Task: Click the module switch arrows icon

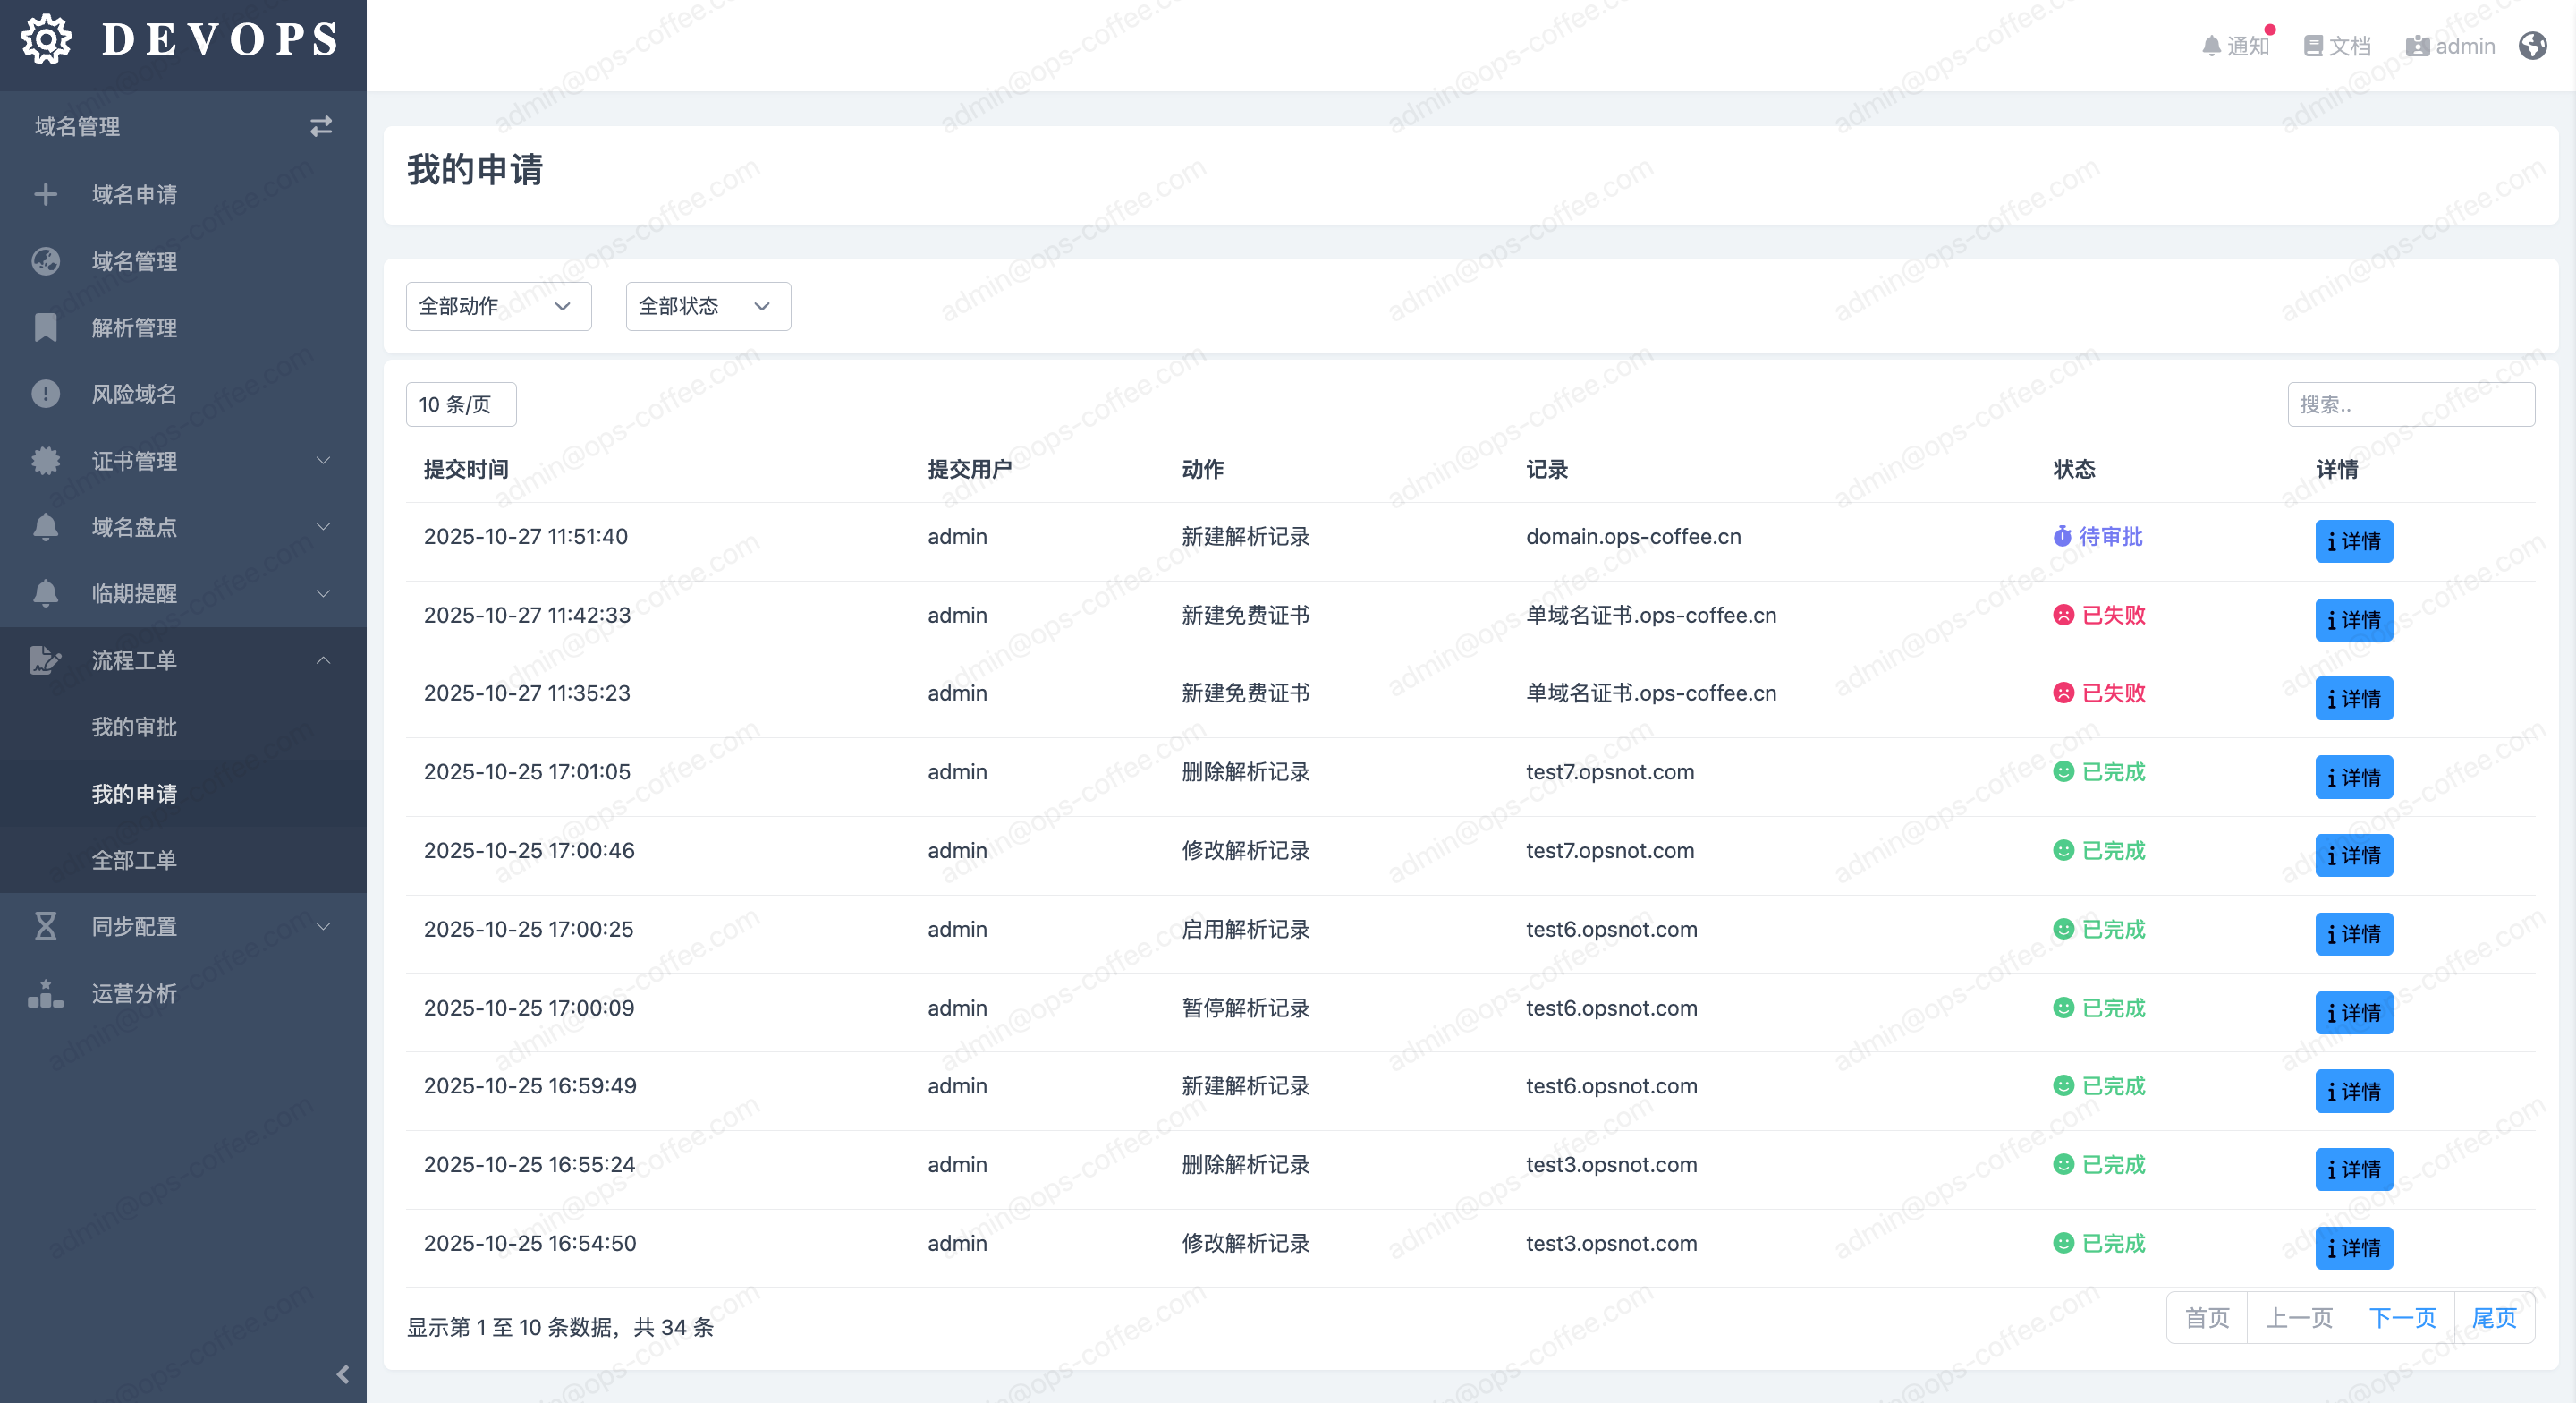Action: point(320,126)
